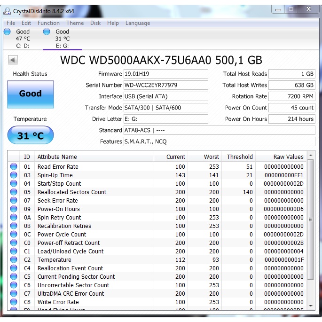Click the Power On Count value
The height and width of the screenshot is (322, 322).
(x=292, y=108)
